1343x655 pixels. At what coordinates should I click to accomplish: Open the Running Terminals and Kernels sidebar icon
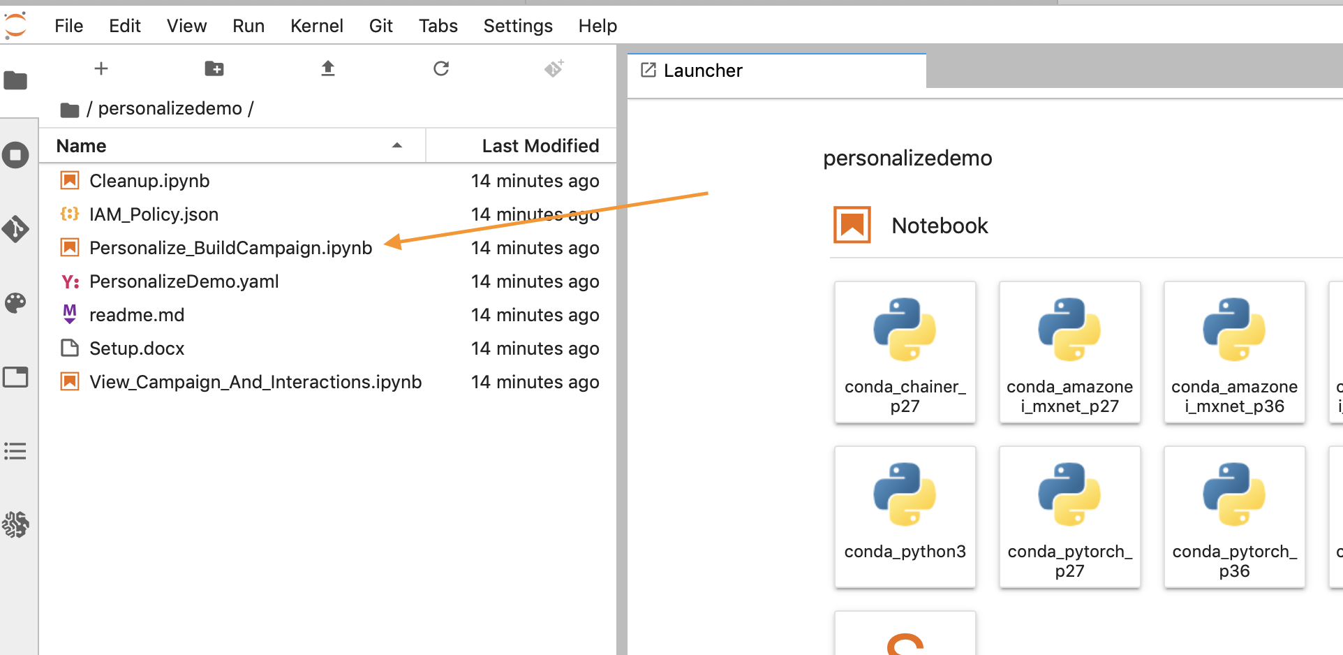click(x=15, y=154)
